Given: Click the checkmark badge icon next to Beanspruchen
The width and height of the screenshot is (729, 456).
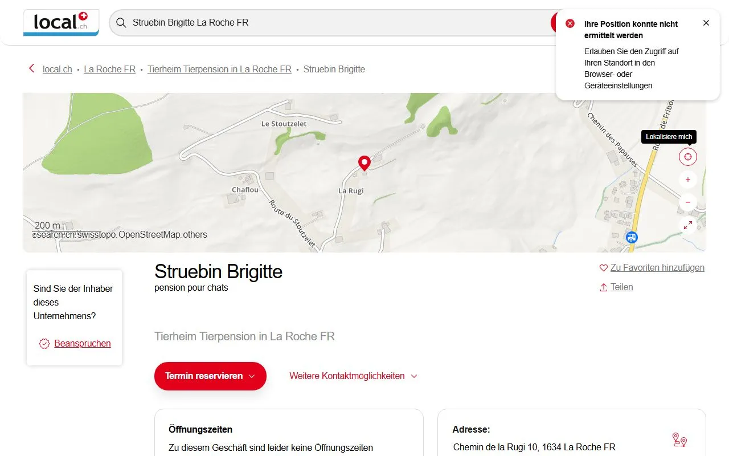Looking at the screenshot, I should (x=44, y=343).
